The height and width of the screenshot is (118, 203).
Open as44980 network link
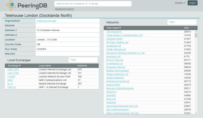point(111,96)
